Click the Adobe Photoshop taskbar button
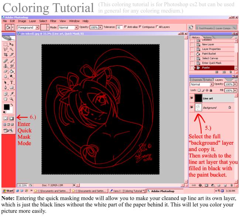 pos(165,191)
